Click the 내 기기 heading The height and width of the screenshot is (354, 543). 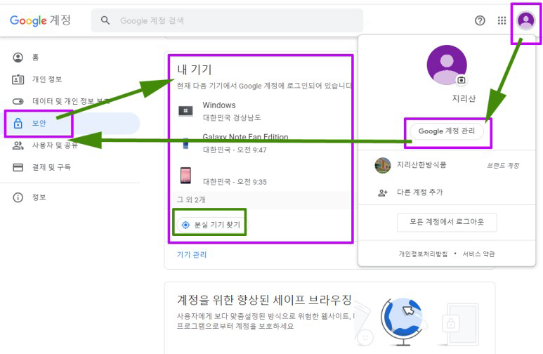click(x=195, y=70)
